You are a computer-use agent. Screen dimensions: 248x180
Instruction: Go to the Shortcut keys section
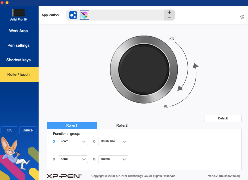(18, 60)
